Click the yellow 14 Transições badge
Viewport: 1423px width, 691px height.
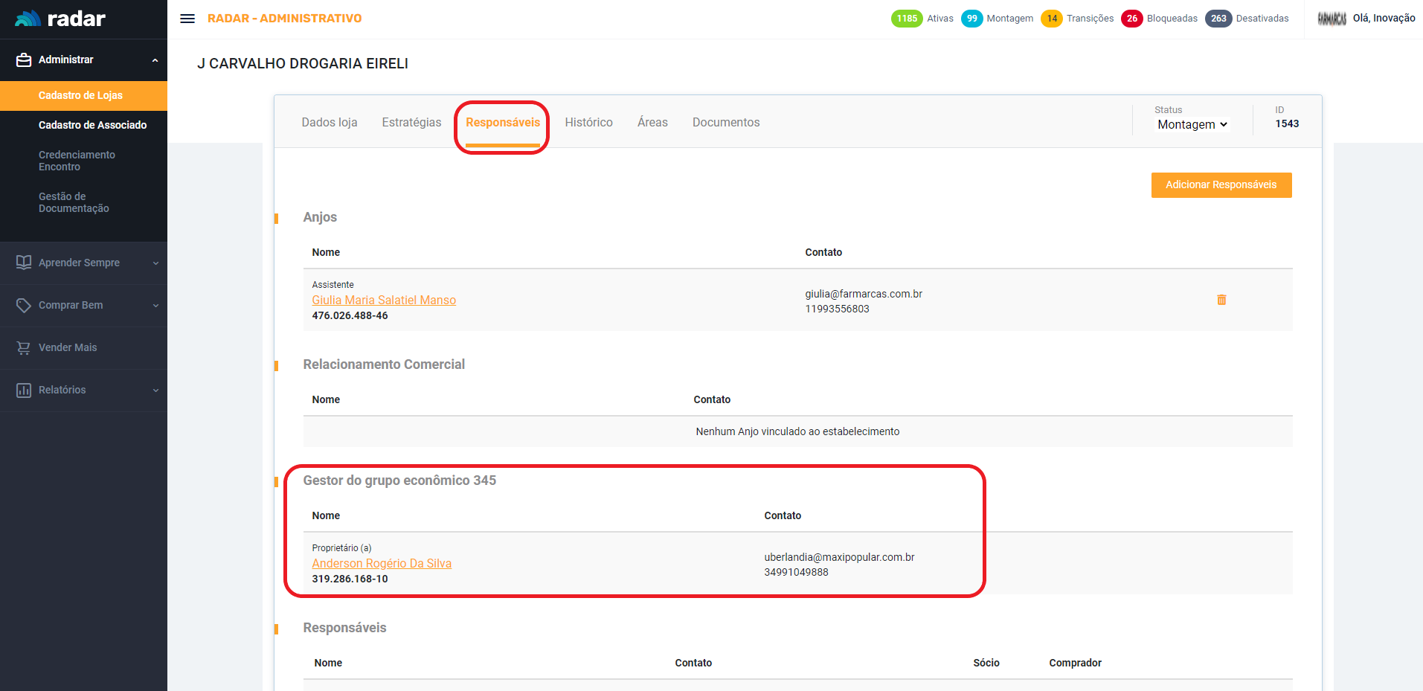[x=1051, y=19]
